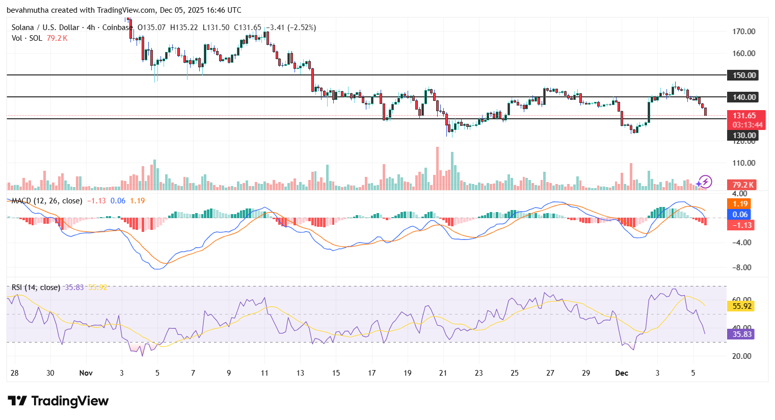Click the TradingView logo in the bottom-left corner

(58, 401)
